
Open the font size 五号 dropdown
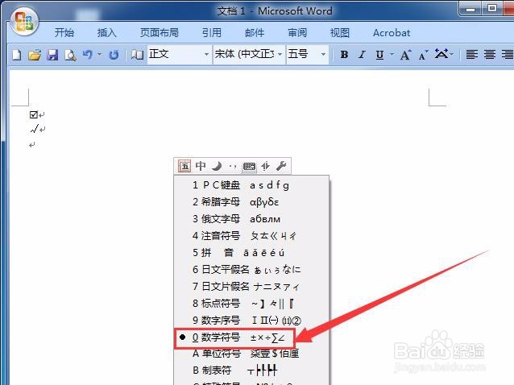coord(323,55)
